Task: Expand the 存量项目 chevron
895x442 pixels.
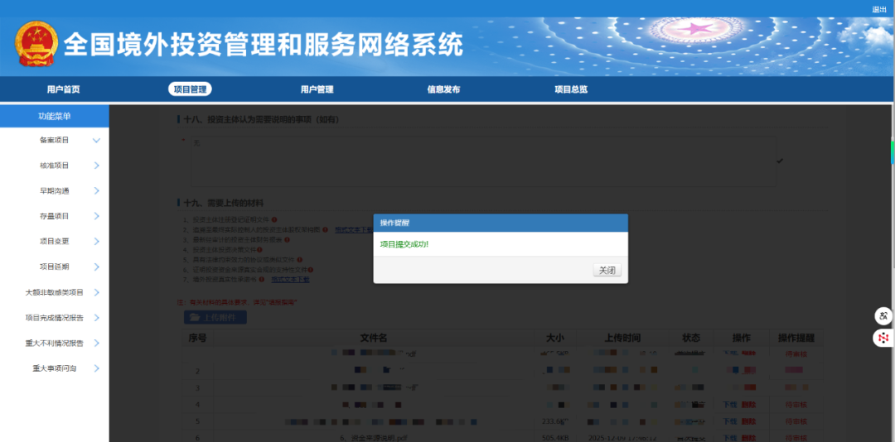Action: [96, 216]
